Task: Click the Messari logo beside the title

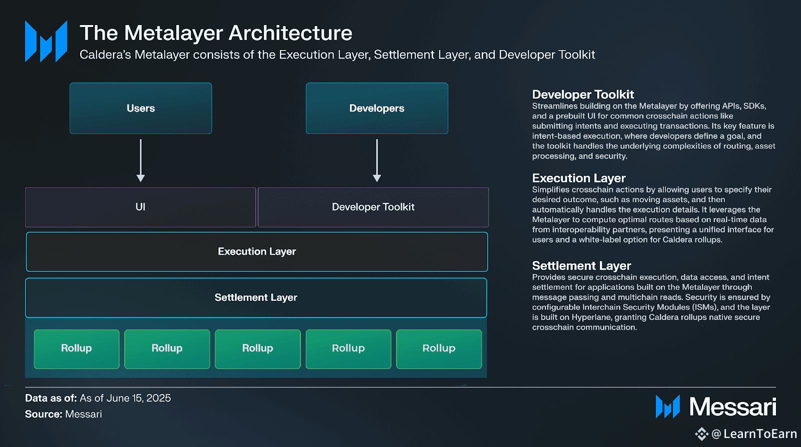Action: click(46, 41)
